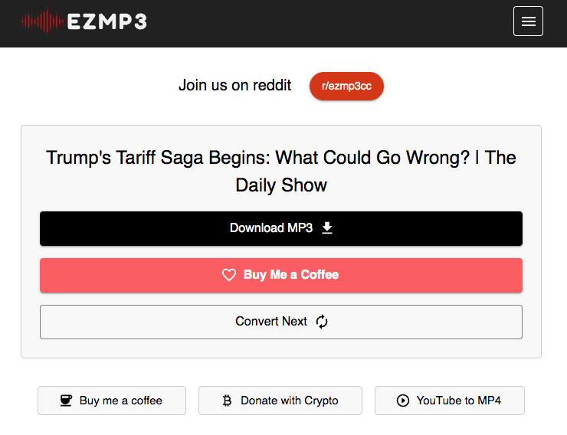Image resolution: width=567 pixels, height=435 pixels.
Task: Click the coffee cup icon
Action: click(67, 401)
